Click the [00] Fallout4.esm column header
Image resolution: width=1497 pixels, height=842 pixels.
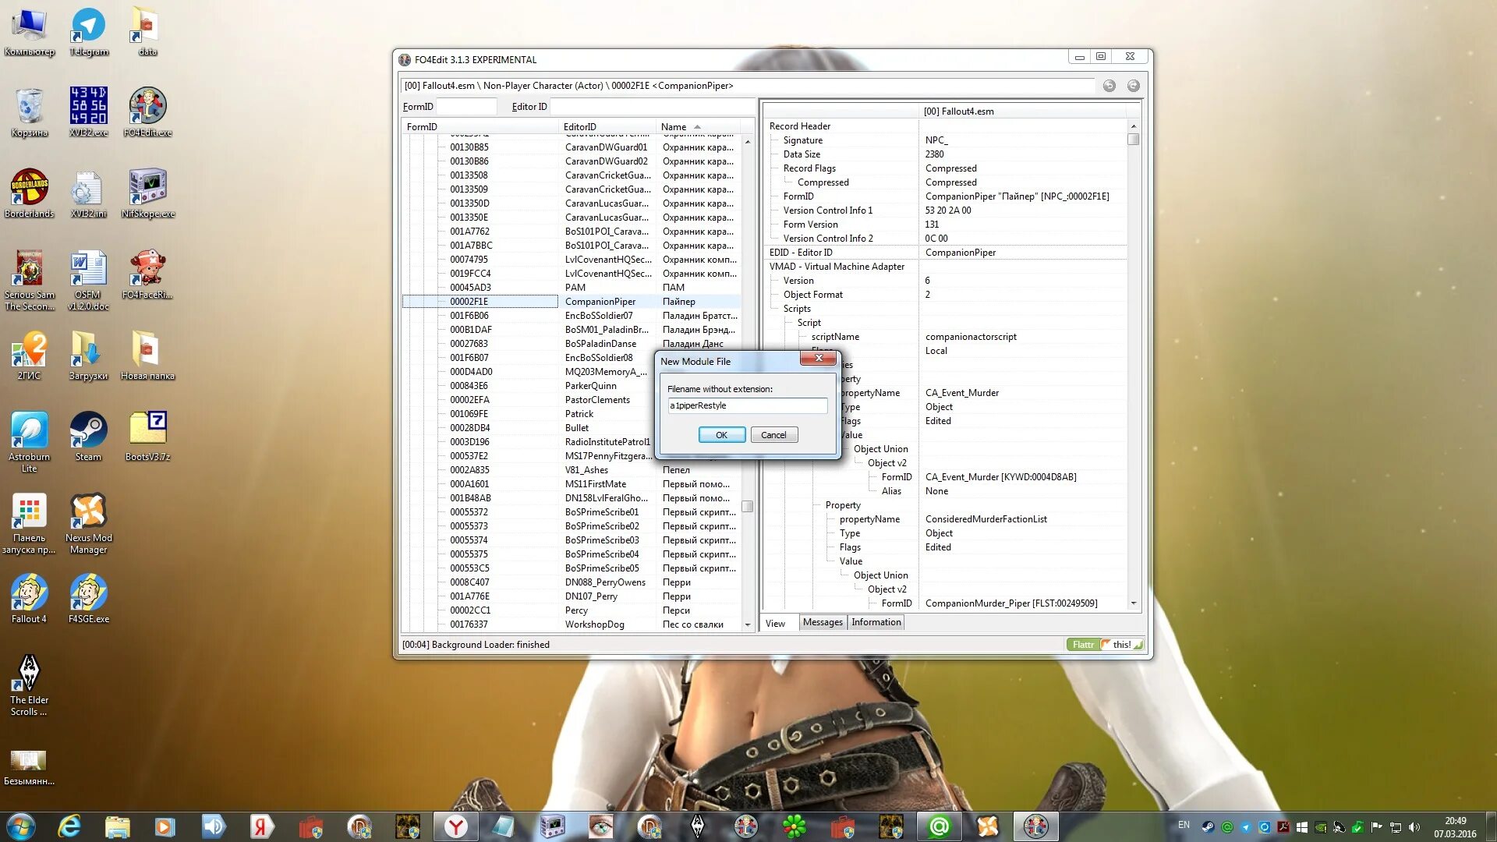pos(1022,111)
